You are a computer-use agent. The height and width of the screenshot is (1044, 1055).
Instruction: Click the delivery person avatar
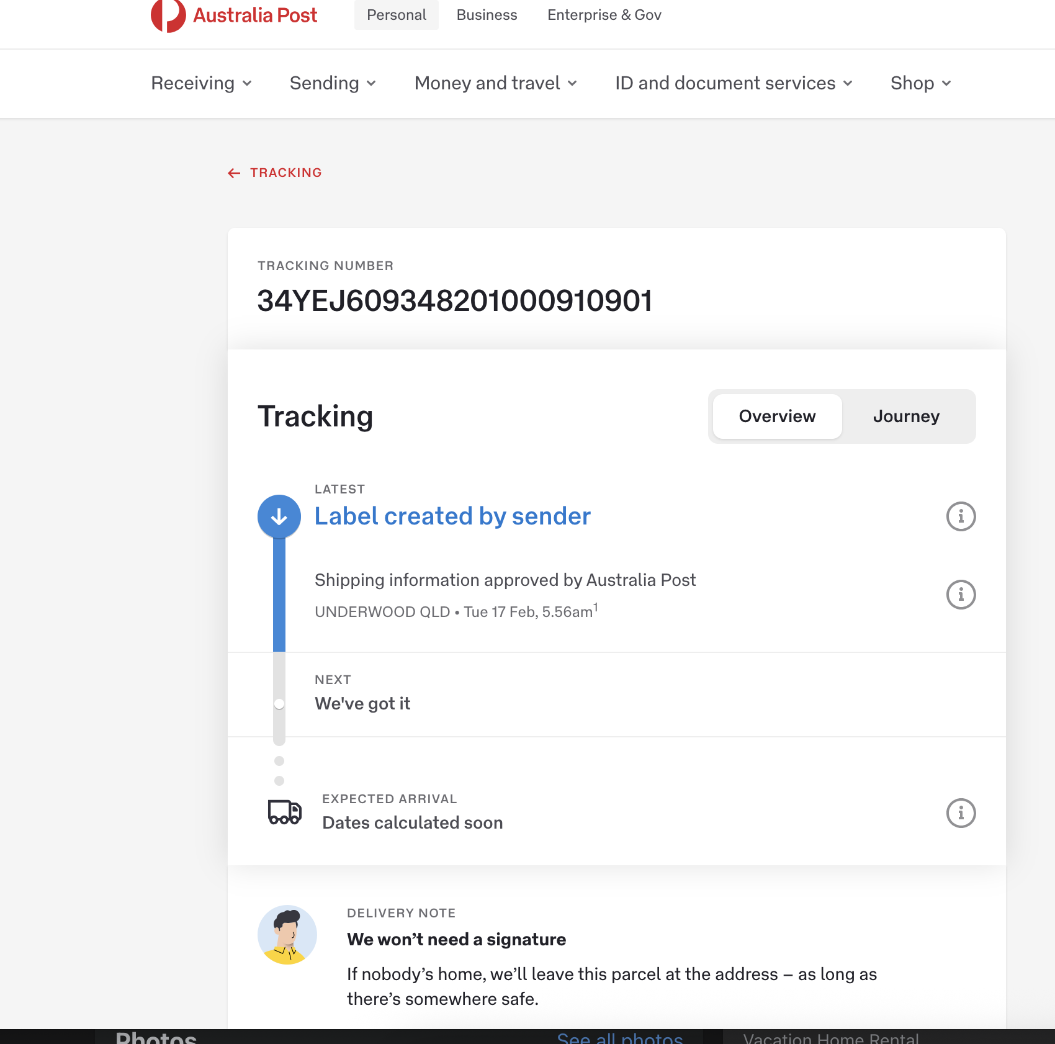287,935
